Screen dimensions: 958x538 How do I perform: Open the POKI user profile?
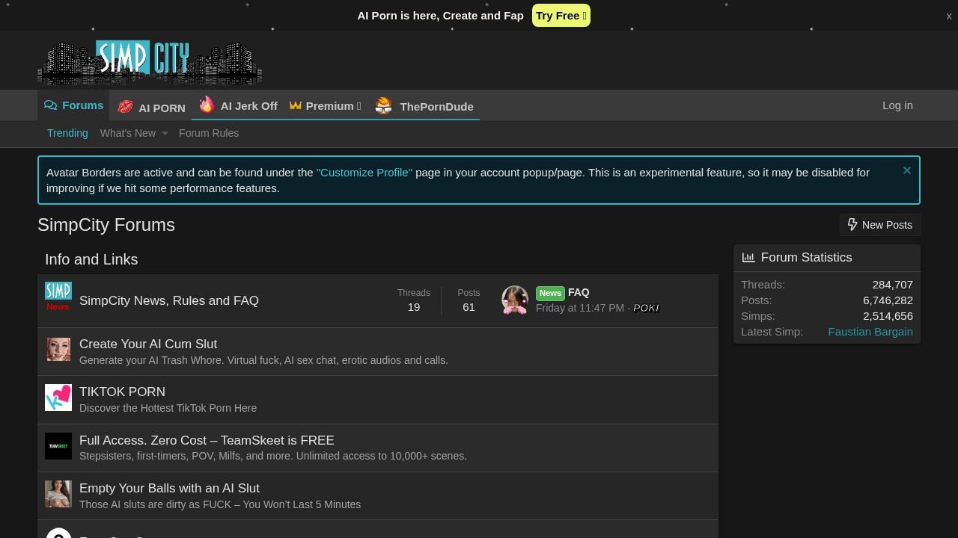click(646, 308)
